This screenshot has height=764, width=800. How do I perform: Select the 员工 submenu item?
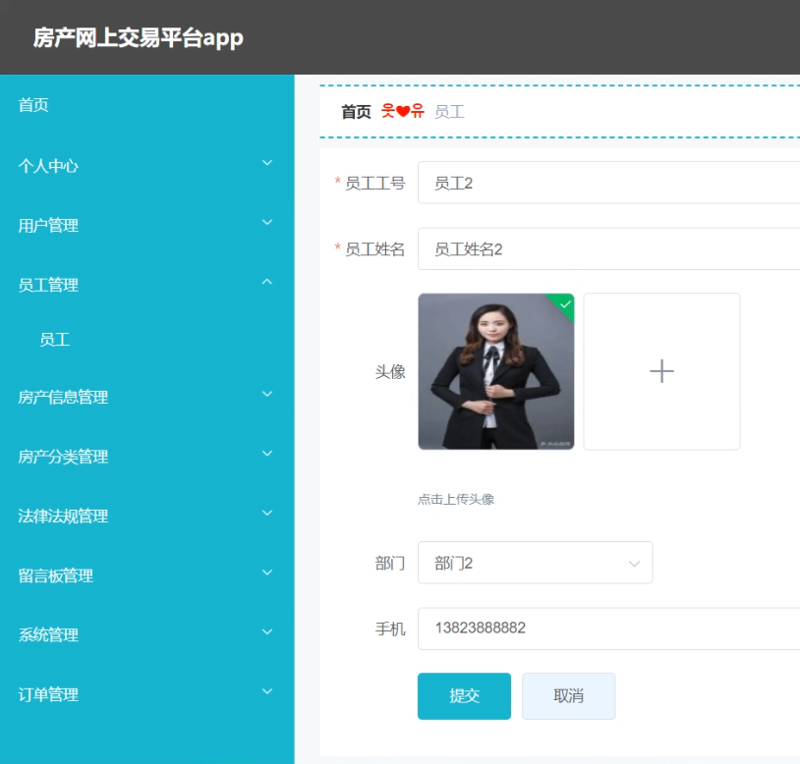click(x=55, y=339)
